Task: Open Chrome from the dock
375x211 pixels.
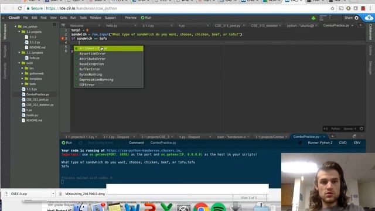Action: (201, 207)
